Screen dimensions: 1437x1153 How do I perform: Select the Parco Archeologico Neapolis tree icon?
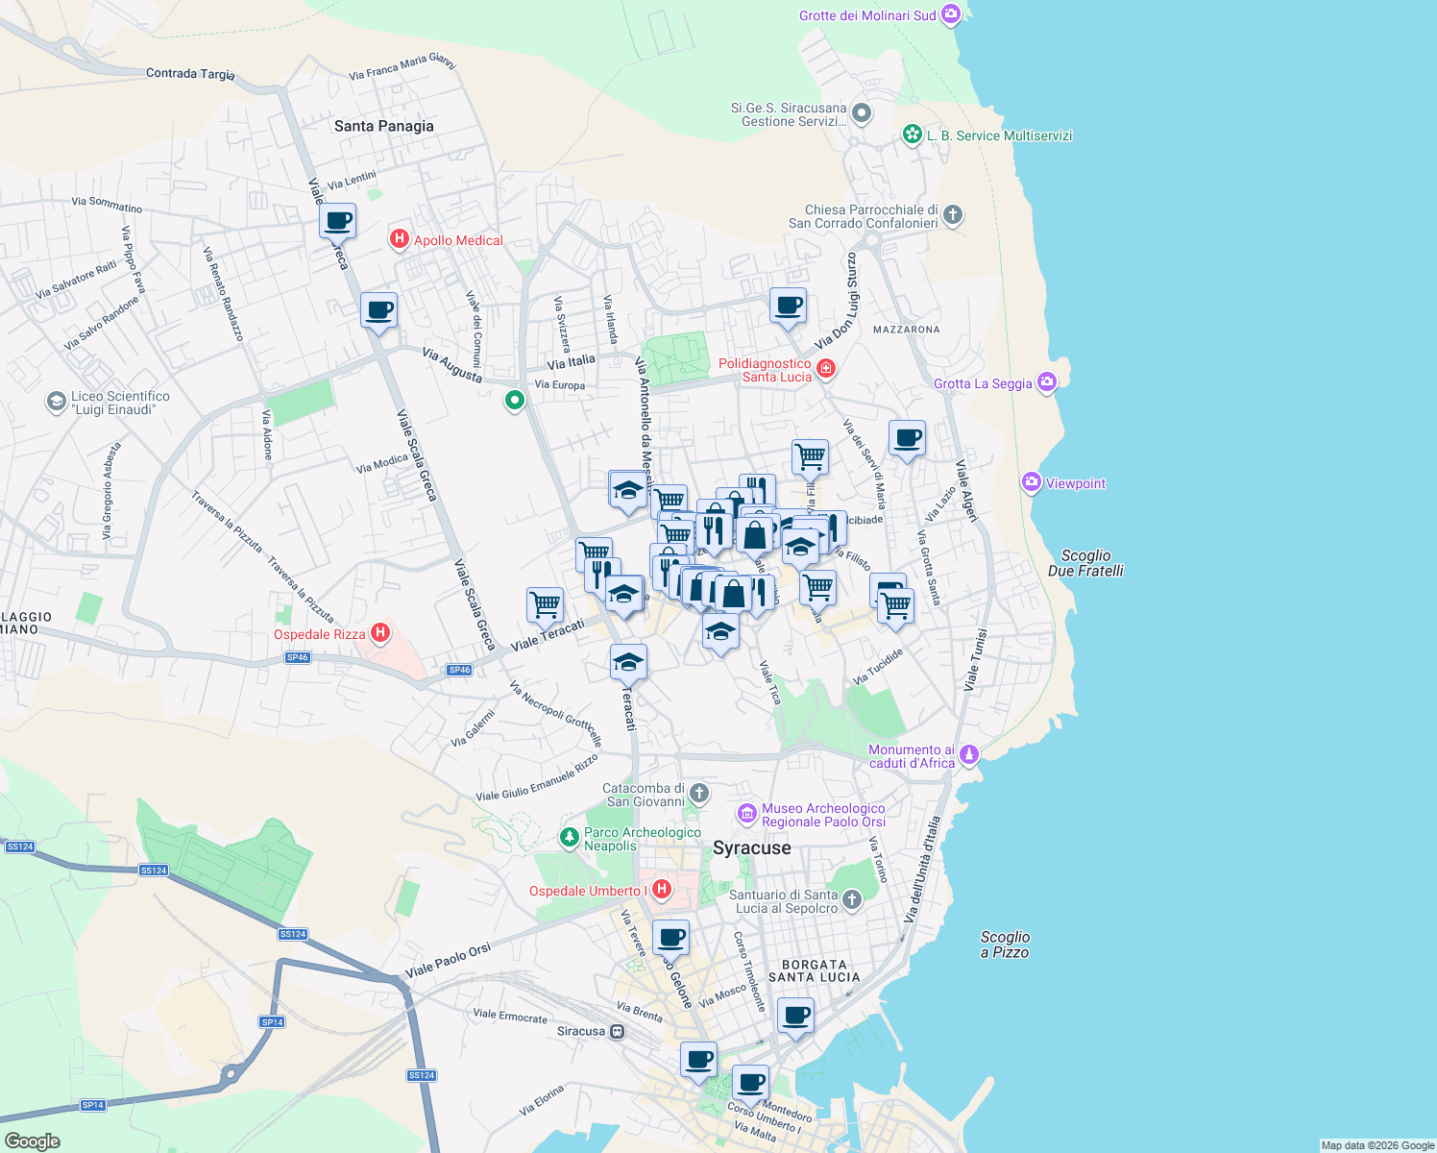[x=571, y=837]
